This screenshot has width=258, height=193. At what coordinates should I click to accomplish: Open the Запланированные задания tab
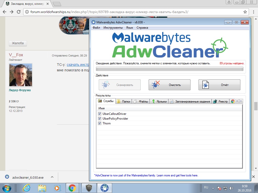(190, 102)
